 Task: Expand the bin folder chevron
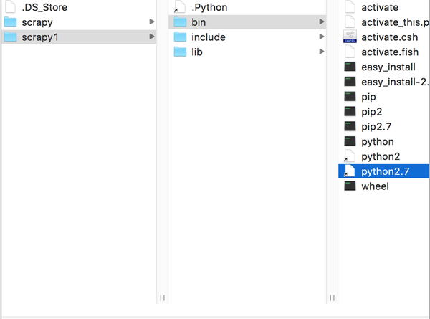[x=321, y=22]
